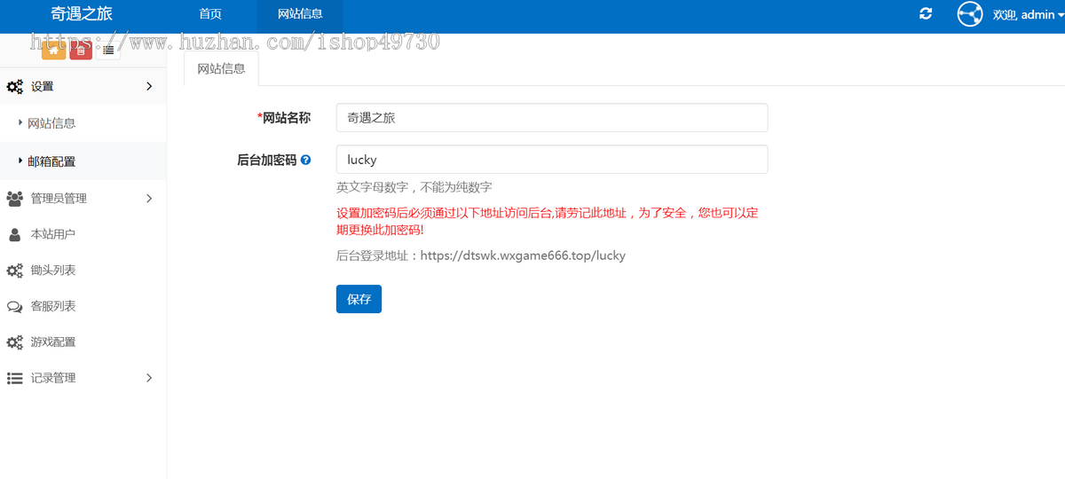Click the hint text 英文字母数字，不能为纯数字
1065x479 pixels.
click(x=414, y=187)
